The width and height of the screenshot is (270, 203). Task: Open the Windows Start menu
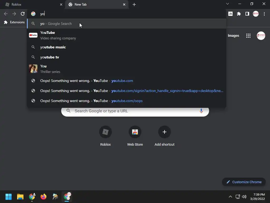(8, 197)
